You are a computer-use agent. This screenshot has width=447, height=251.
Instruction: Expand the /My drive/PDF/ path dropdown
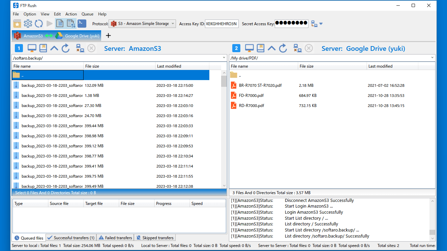432,58
